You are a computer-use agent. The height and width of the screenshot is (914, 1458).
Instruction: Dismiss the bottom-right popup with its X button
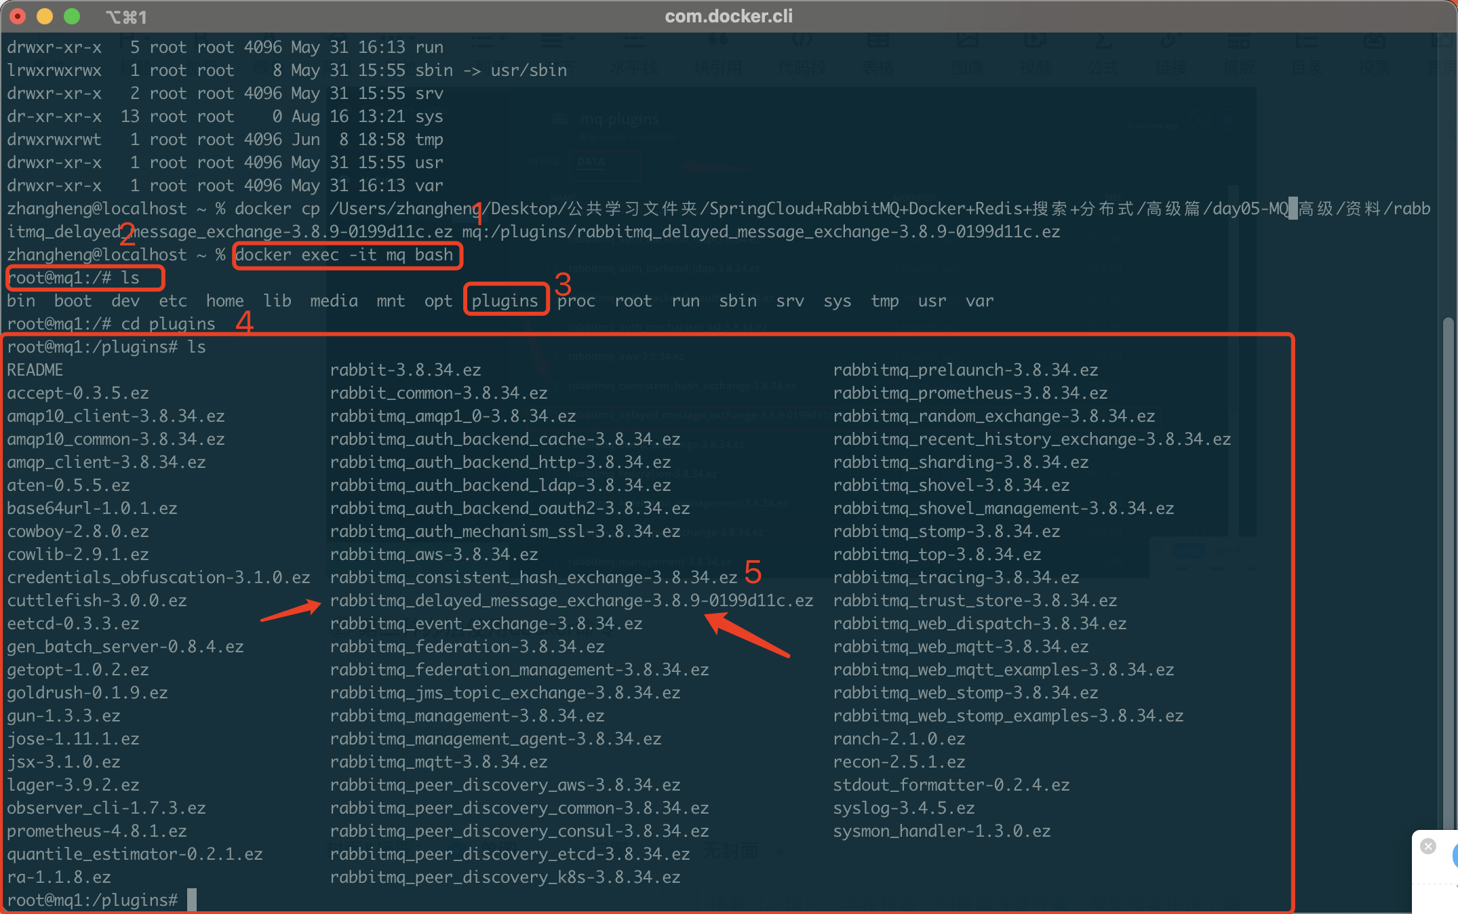point(1427,846)
